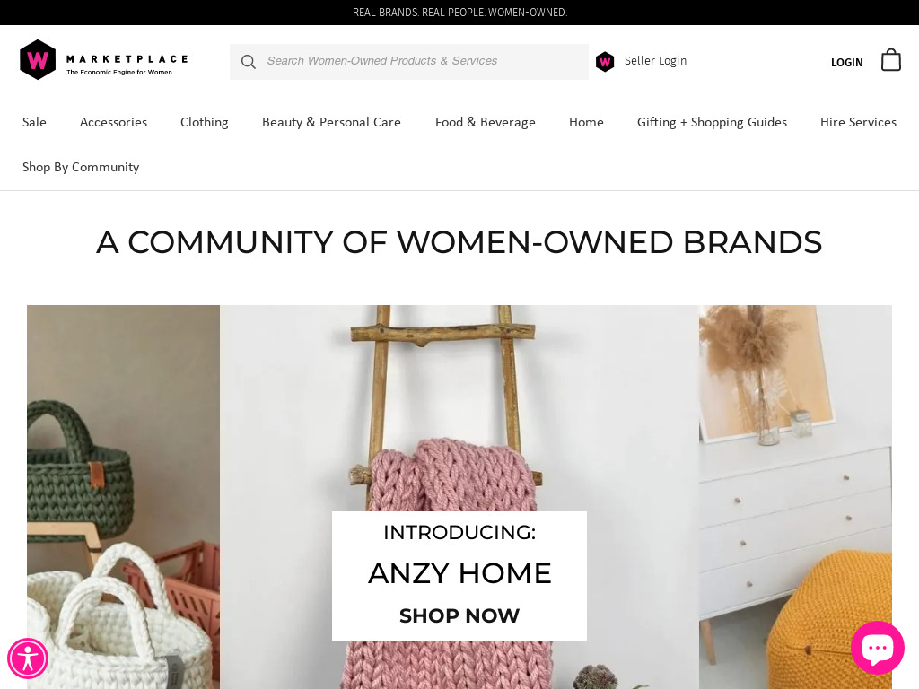The width and height of the screenshot is (919, 689).
Task: Open the chat bubble widget
Action: pos(878,648)
